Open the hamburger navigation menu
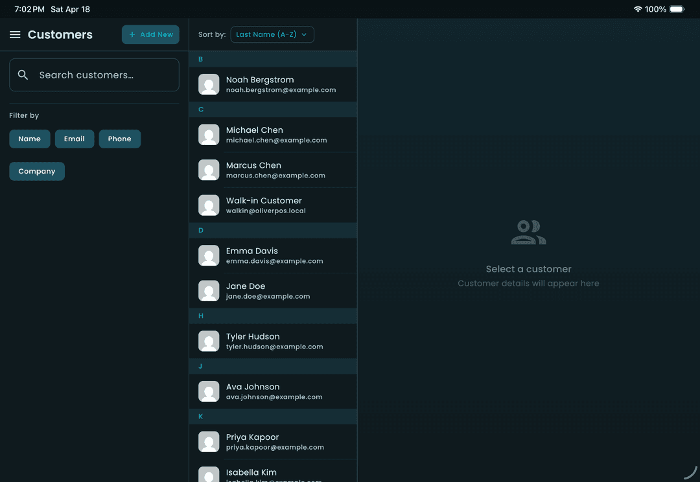 coord(15,34)
